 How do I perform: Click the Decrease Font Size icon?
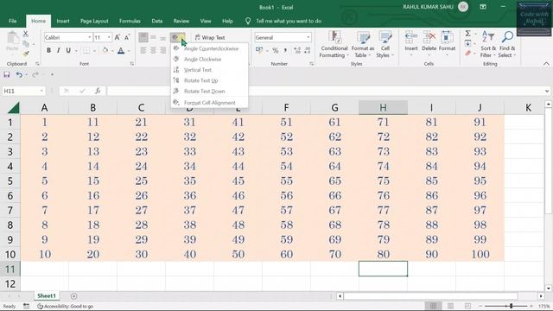(x=127, y=37)
